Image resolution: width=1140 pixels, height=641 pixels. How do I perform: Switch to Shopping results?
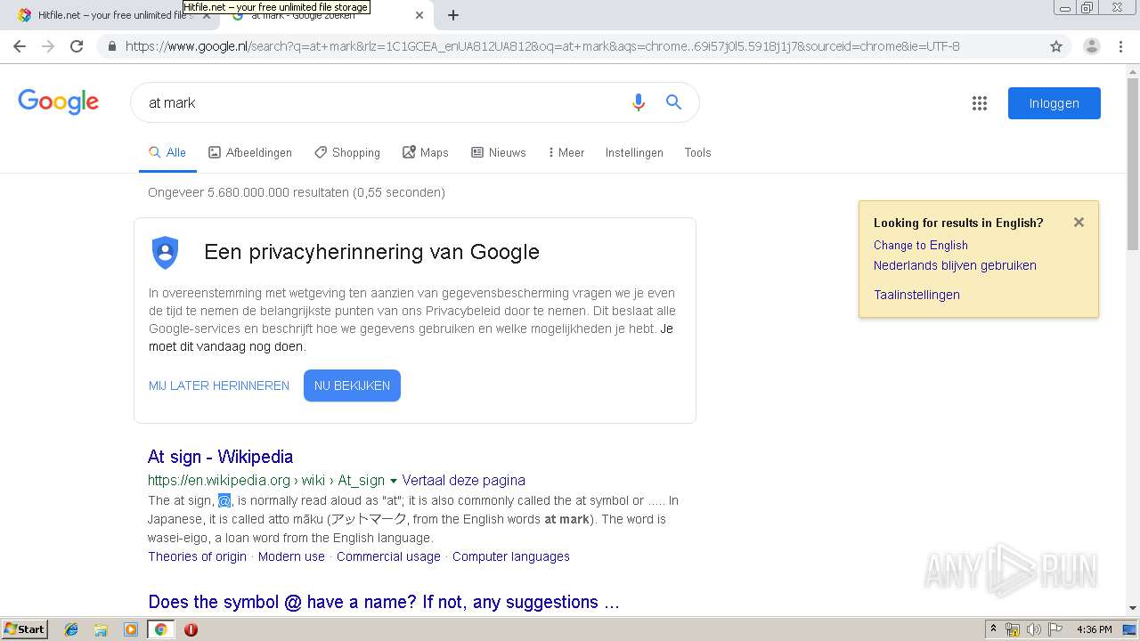tap(347, 152)
